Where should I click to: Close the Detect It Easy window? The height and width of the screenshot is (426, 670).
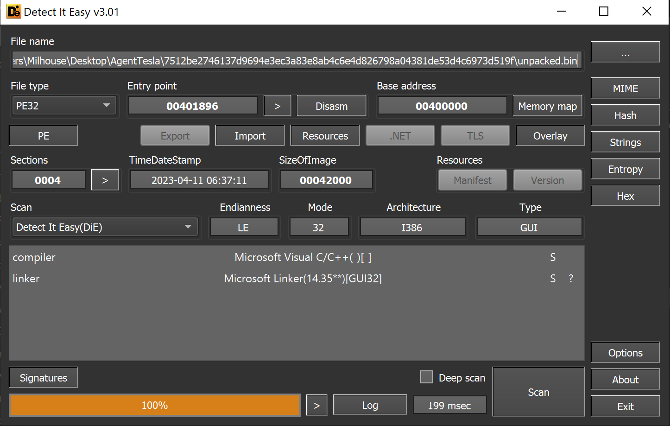pos(647,12)
